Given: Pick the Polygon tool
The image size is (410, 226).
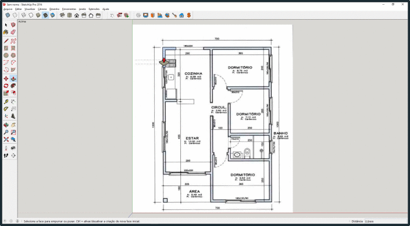Looking at the screenshot, I should [13, 55].
